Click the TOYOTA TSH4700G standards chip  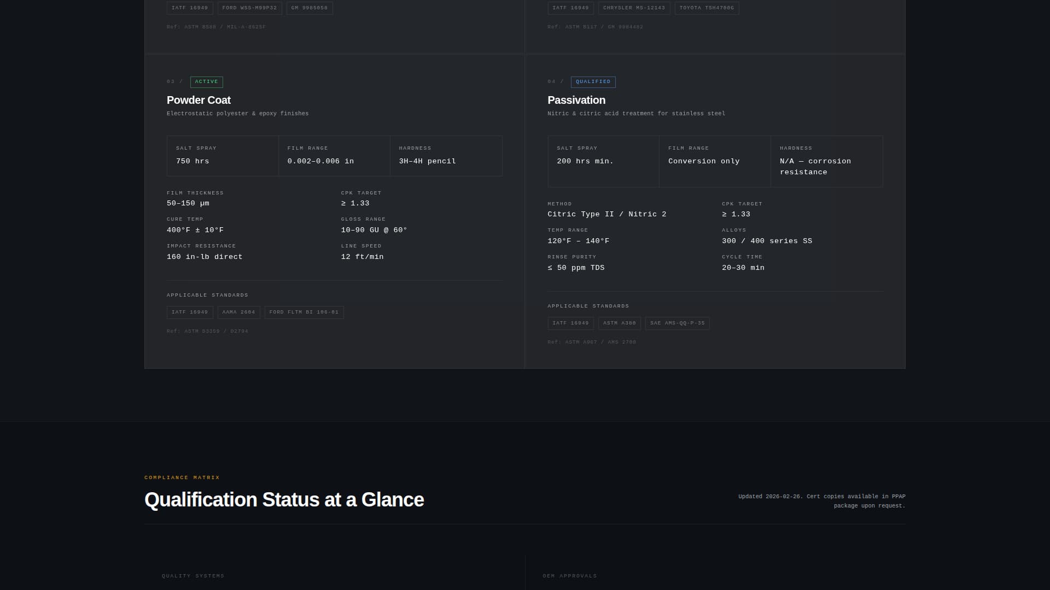pyautogui.click(x=707, y=8)
